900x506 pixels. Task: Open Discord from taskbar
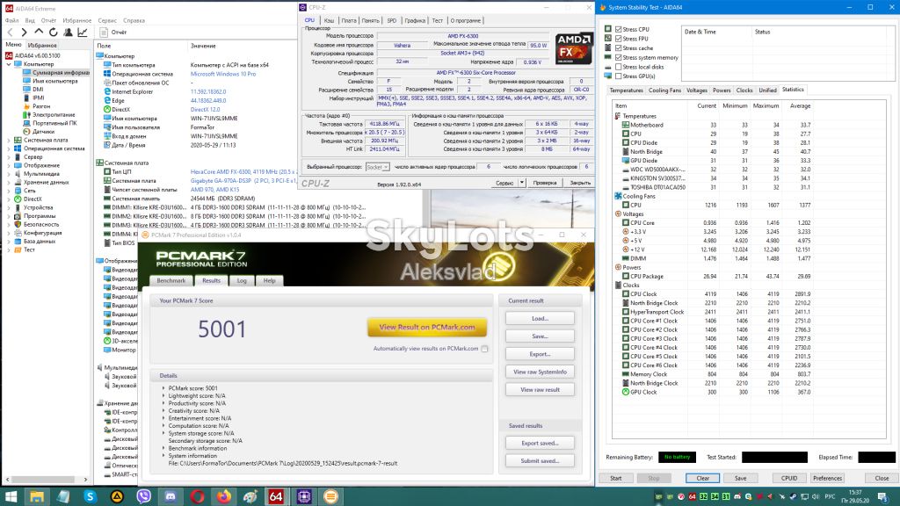(x=171, y=496)
